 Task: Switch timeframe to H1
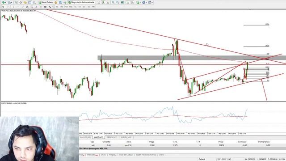(x=75, y=7)
